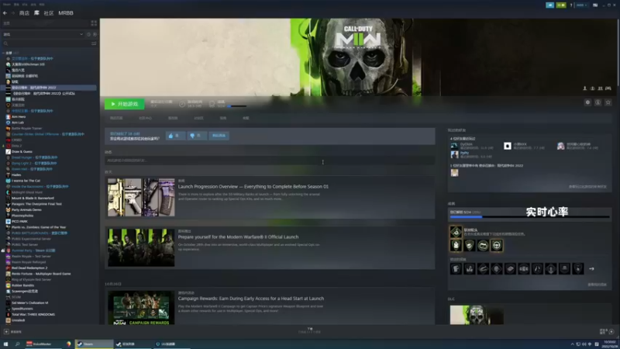Open the 库 library tab
Viewport: 620px width, 349px height.
click(x=36, y=13)
